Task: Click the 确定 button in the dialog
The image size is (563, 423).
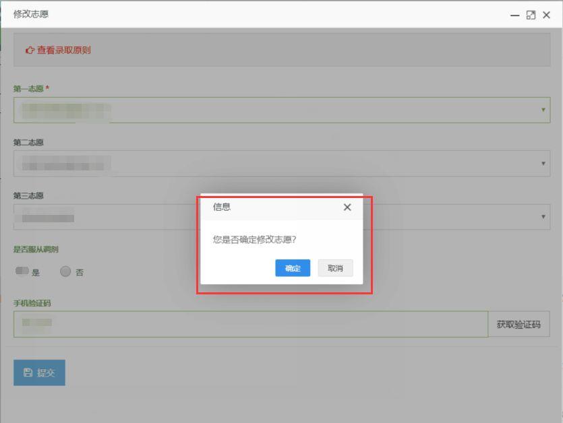Action: (x=293, y=268)
